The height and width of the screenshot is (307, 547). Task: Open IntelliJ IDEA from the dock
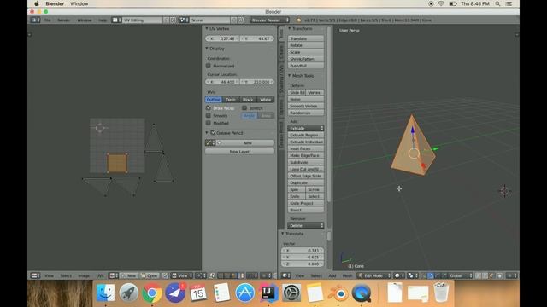point(268,293)
